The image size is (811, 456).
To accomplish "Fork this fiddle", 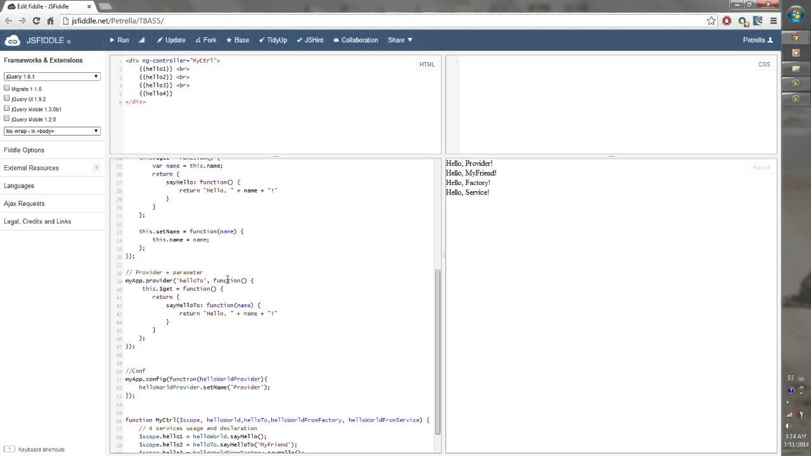I will pos(206,40).
